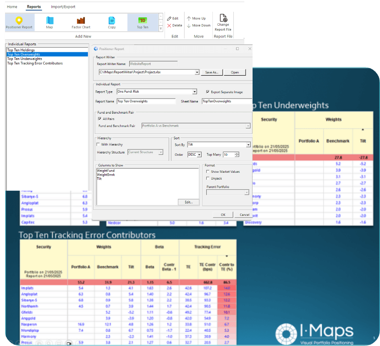Maximize the Positioner Report dialog
The width and height of the screenshot is (380, 346).
[x=237, y=49]
